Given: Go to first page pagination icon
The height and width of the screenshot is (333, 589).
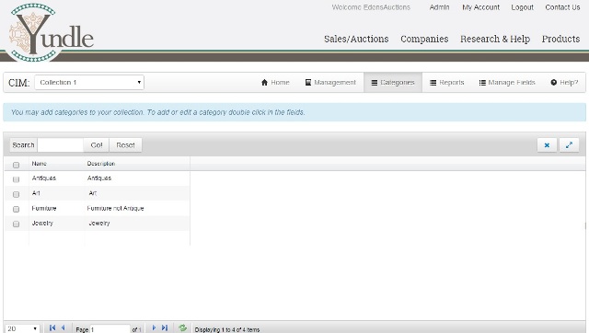Looking at the screenshot, I should click(x=52, y=327).
